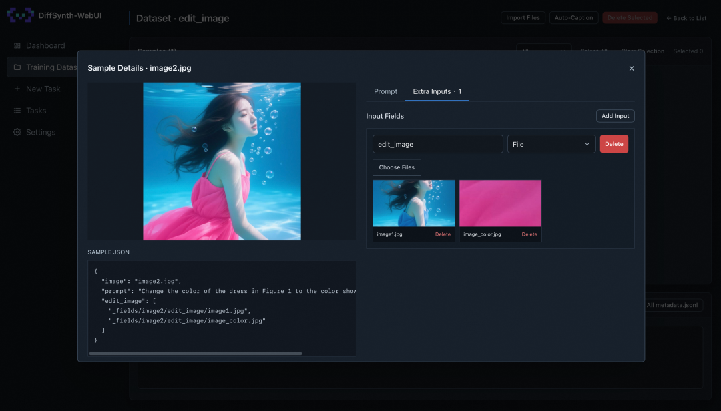The height and width of the screenshot is (411, 721).
Task: Click the Add Input button
Action: click(616, 116)
